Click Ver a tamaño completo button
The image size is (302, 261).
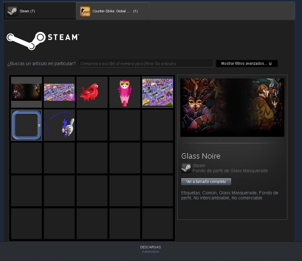click(x=206, y=182)
